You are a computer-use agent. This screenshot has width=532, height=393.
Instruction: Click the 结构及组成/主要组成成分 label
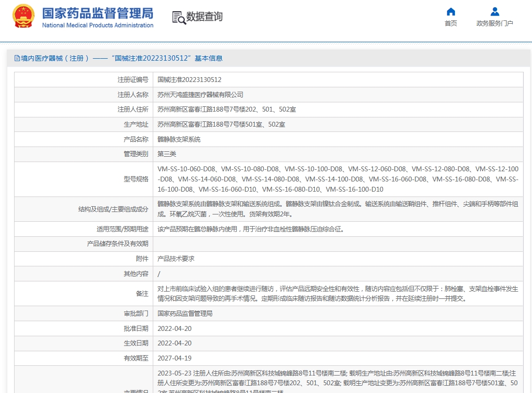click(113, 209)
